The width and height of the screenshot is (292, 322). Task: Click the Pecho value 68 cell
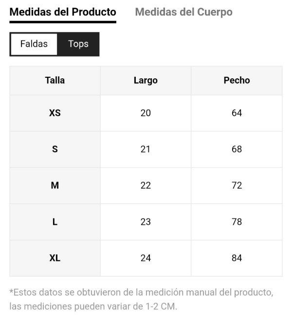[237, 149]
